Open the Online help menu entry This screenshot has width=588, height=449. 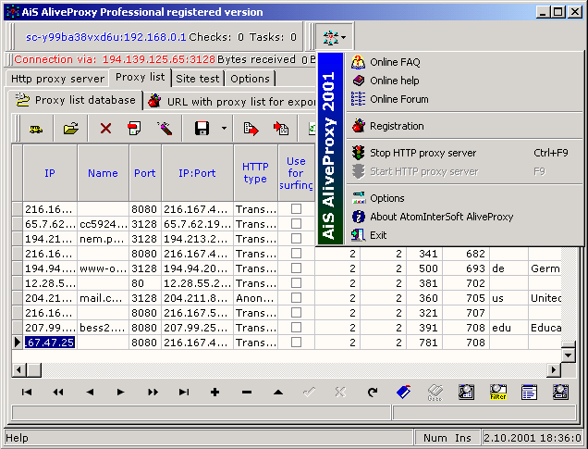[x=395, y=81]
